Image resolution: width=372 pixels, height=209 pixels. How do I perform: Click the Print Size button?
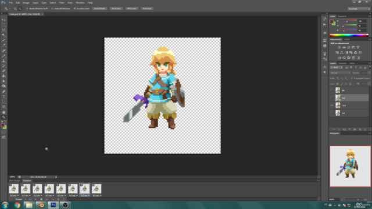[147, 9]
